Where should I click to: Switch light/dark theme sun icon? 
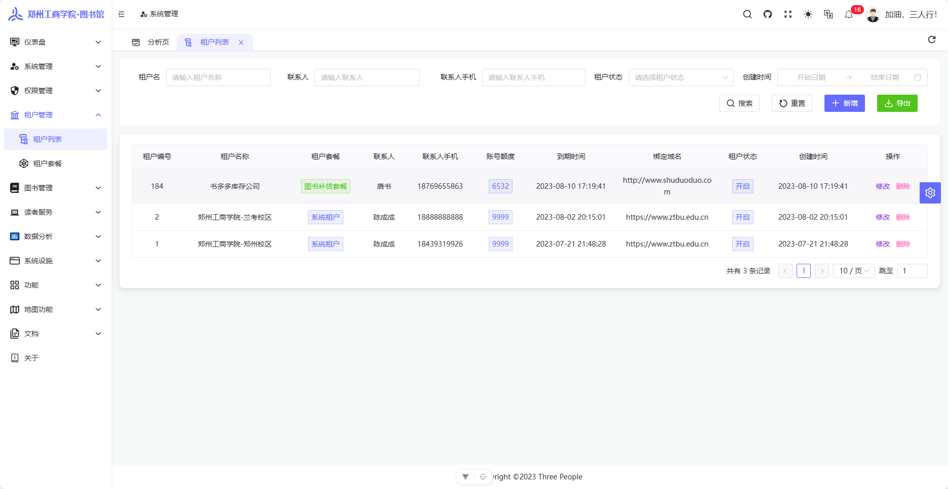808,14
